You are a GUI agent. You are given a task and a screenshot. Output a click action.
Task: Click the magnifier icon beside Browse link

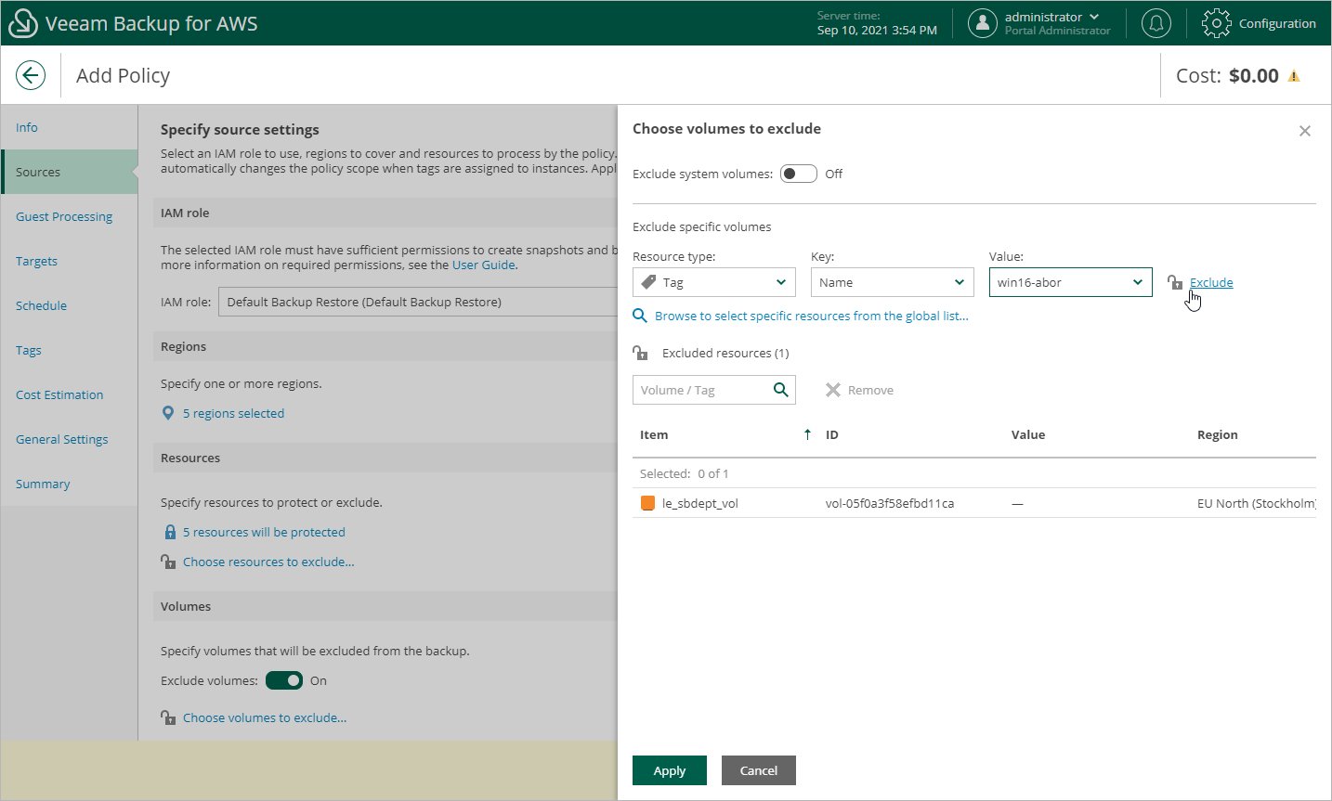click(x=640, y=316)
